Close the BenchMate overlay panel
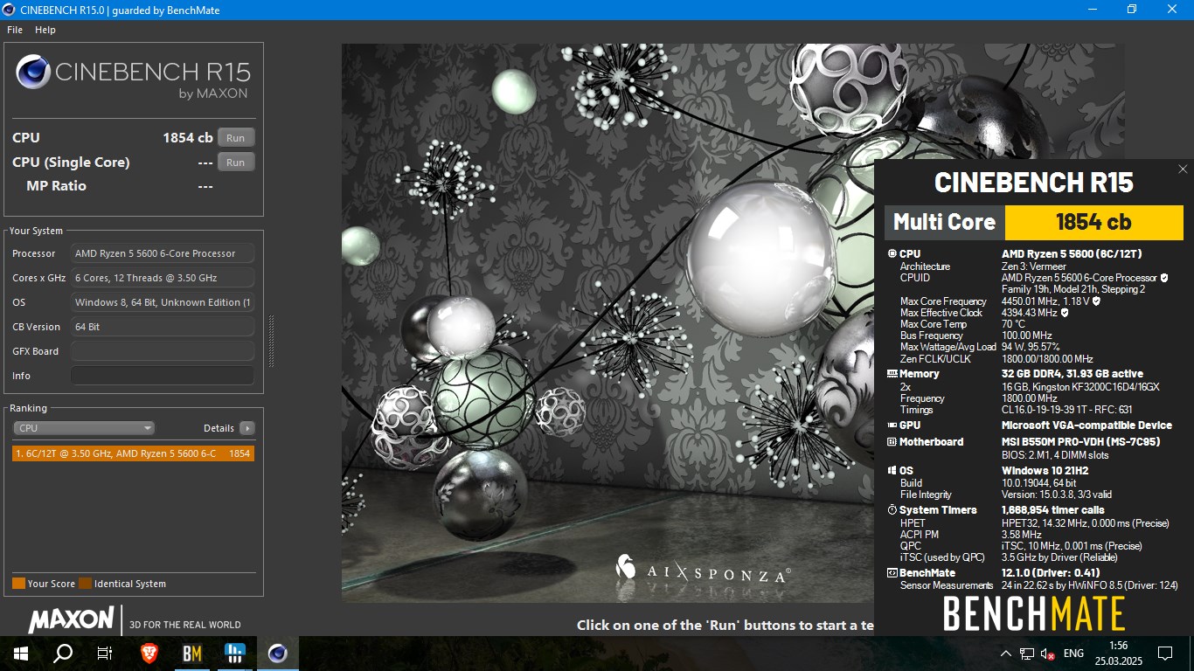 1183,169
